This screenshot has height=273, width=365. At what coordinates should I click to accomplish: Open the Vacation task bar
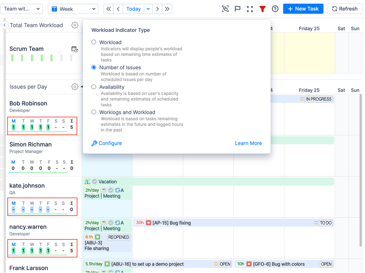(208, 182)
